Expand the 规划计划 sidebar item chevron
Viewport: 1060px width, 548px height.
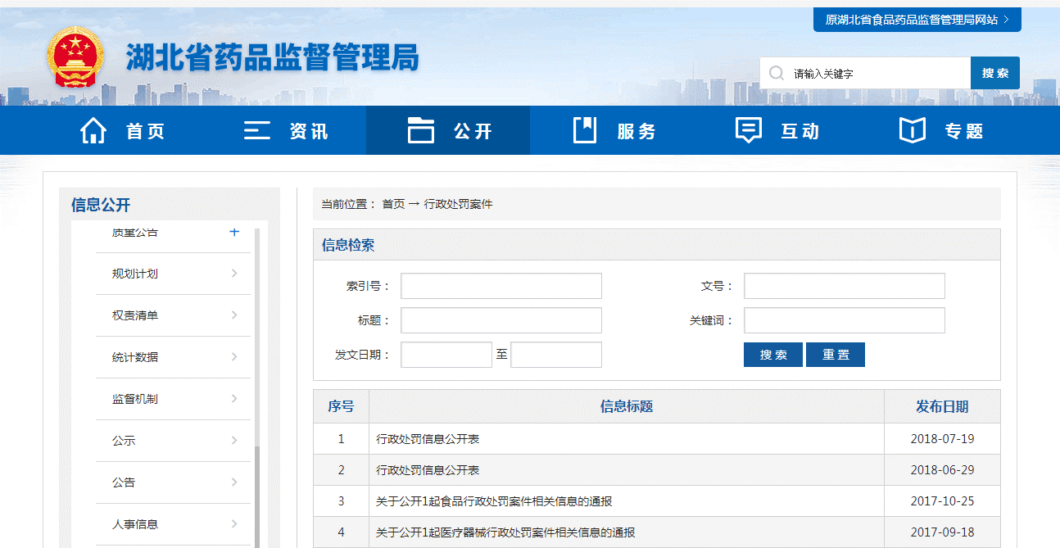234,274
